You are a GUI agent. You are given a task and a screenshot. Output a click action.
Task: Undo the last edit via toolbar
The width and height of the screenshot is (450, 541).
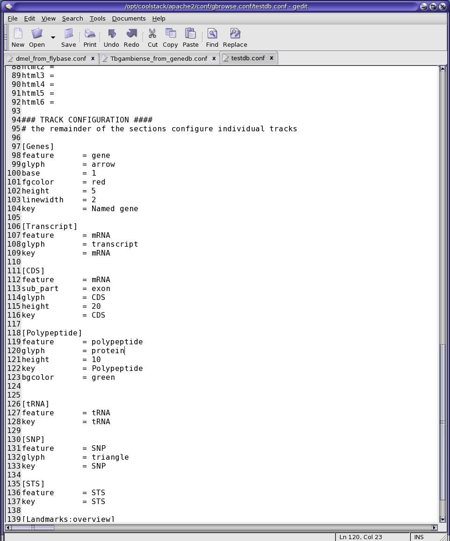[x=111, y=37]
